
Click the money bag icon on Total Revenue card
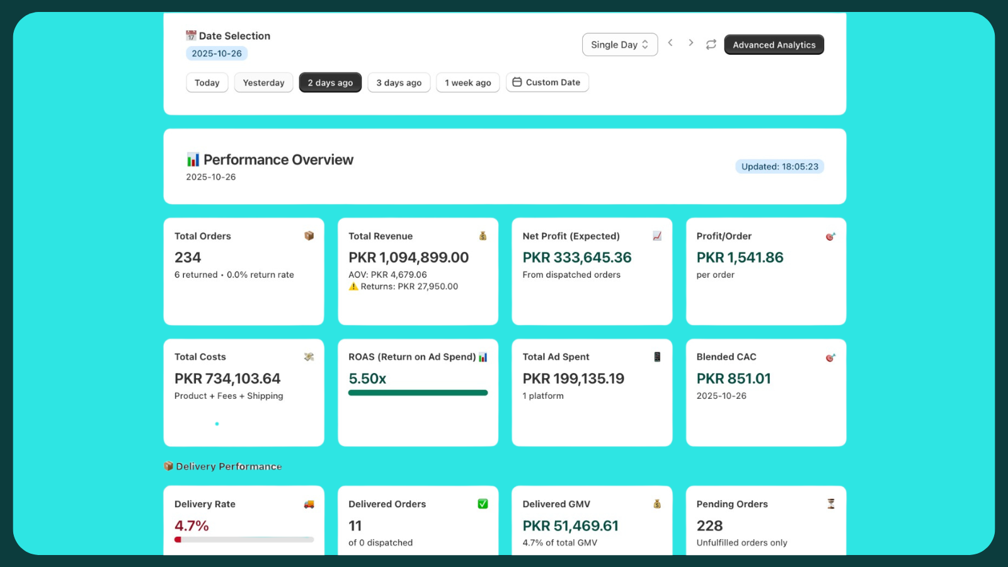(x=483, y=236)
